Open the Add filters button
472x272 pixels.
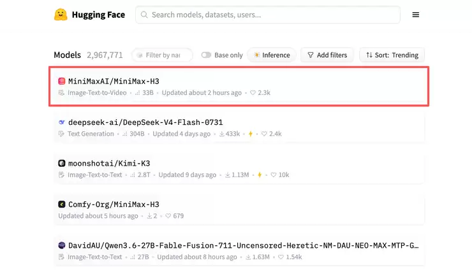point(327,55)
